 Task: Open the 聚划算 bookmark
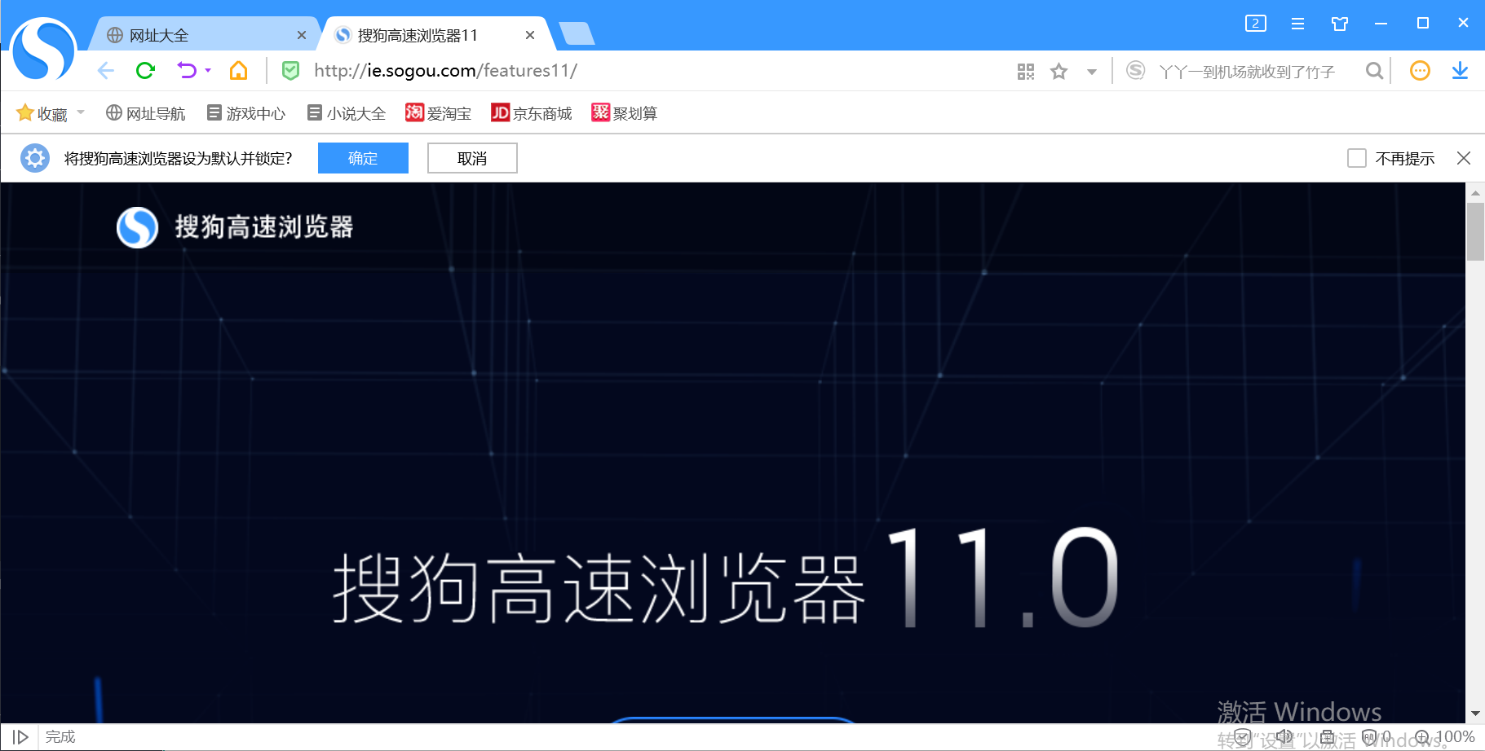625,113
